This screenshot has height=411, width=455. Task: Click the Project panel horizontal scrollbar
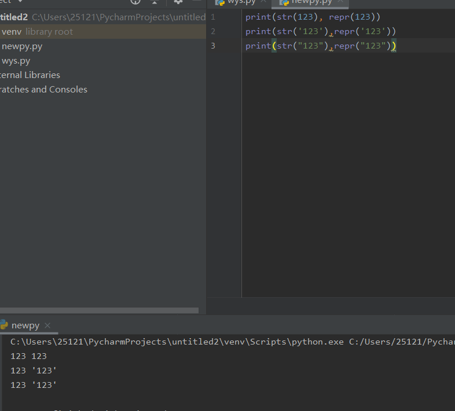[x=99, y=310]
